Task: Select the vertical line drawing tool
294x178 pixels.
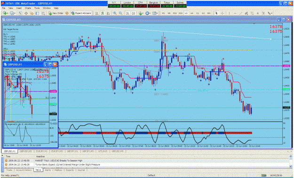Action: click(x=229, y=13)
